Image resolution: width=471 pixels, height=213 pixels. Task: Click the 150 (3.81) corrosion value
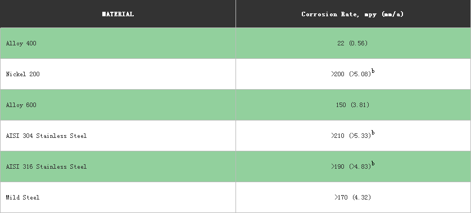pos(352,105)
